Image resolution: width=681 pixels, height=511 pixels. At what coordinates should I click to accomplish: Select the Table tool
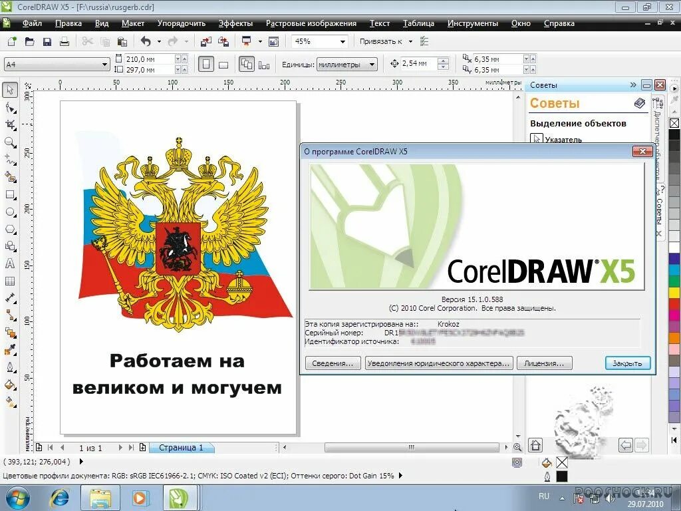tap(10, 281)
